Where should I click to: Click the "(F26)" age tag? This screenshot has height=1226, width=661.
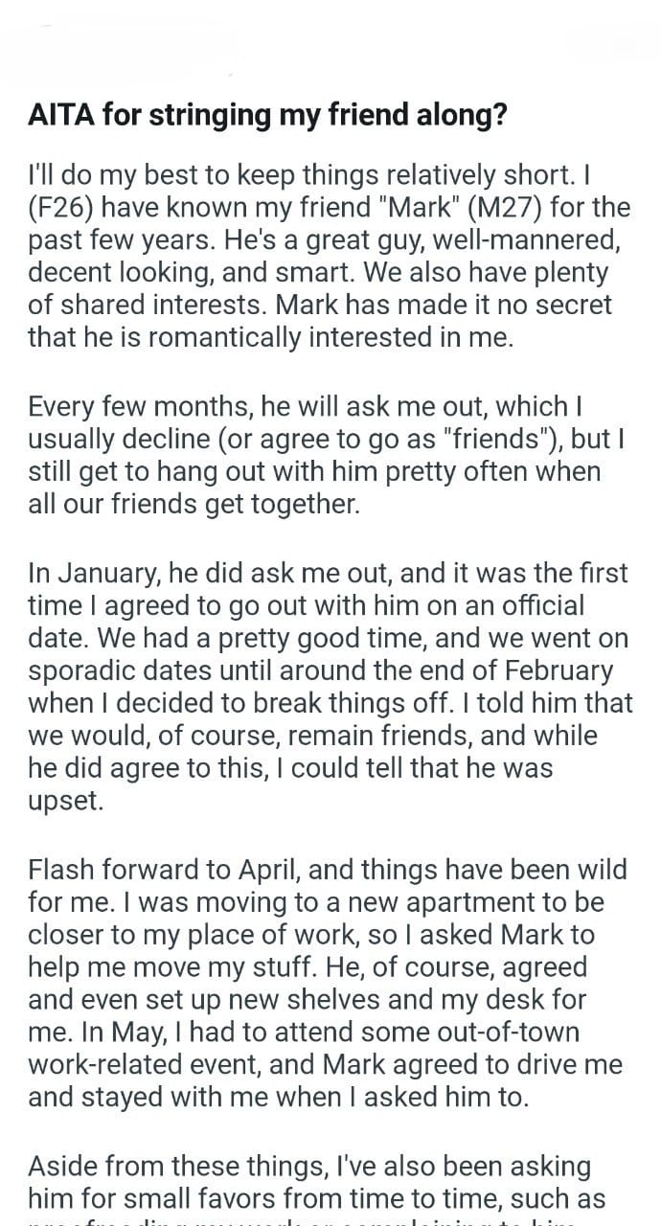pos(64,208)
